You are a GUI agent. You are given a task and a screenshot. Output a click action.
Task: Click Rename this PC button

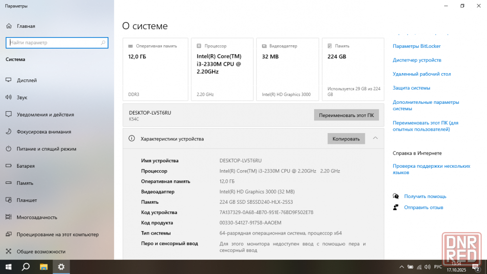(346, 115)
